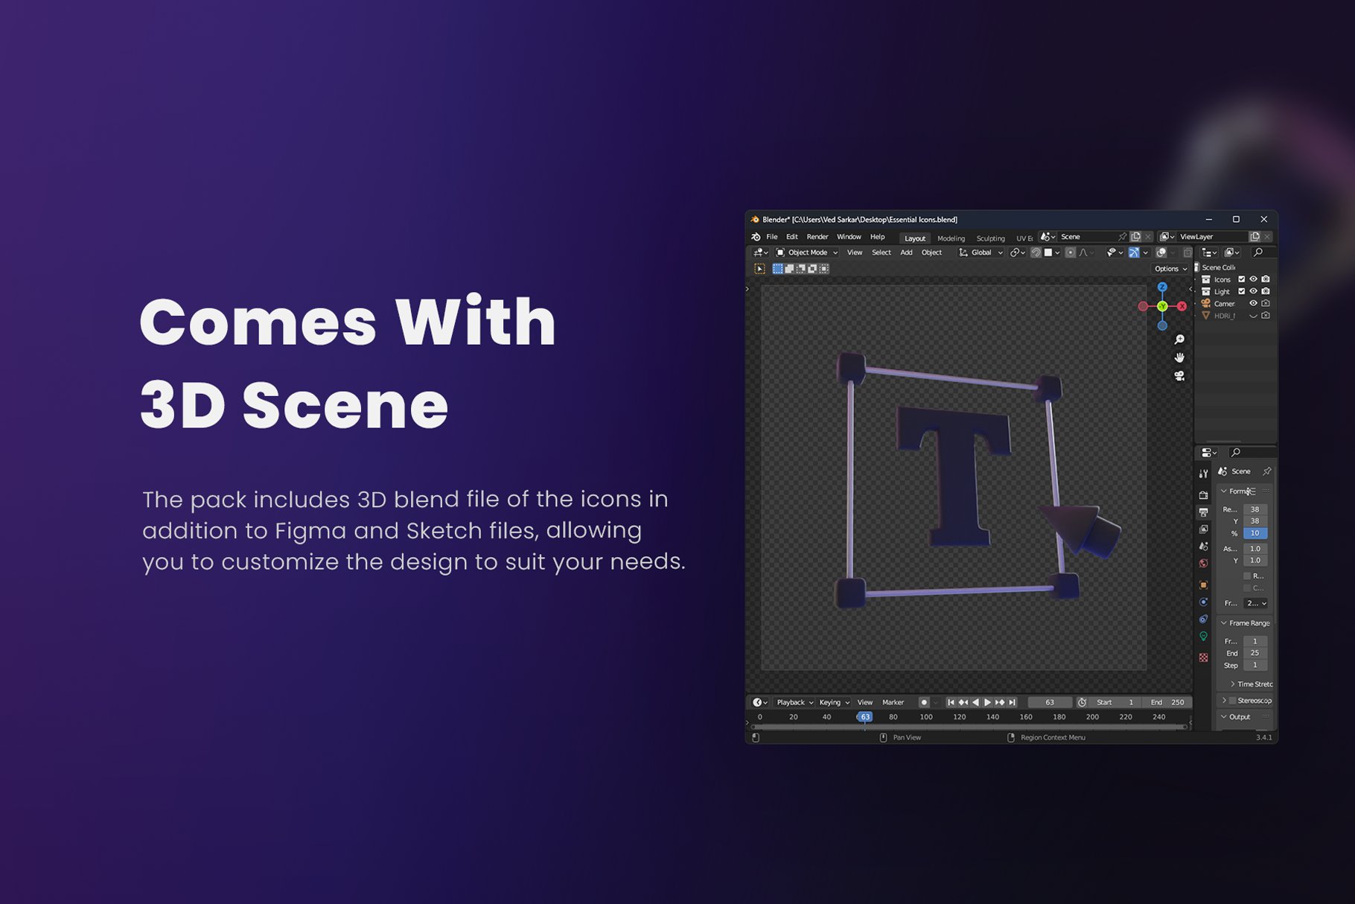Uncheck the Icons collection checkbox
This screenshot has width=1355, height=904.
click(x=1241, y=279)
